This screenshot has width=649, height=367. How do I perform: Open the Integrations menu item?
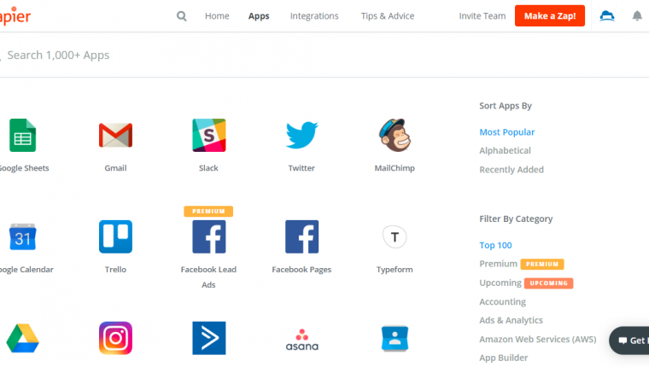tap(314, 16)
